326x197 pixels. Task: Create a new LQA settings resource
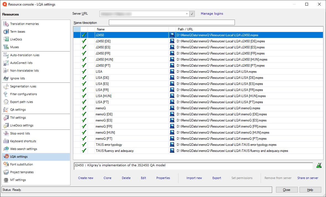(86, 178)
